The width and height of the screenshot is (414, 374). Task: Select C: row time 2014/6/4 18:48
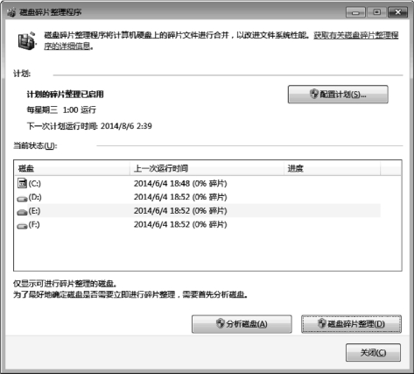180,183
